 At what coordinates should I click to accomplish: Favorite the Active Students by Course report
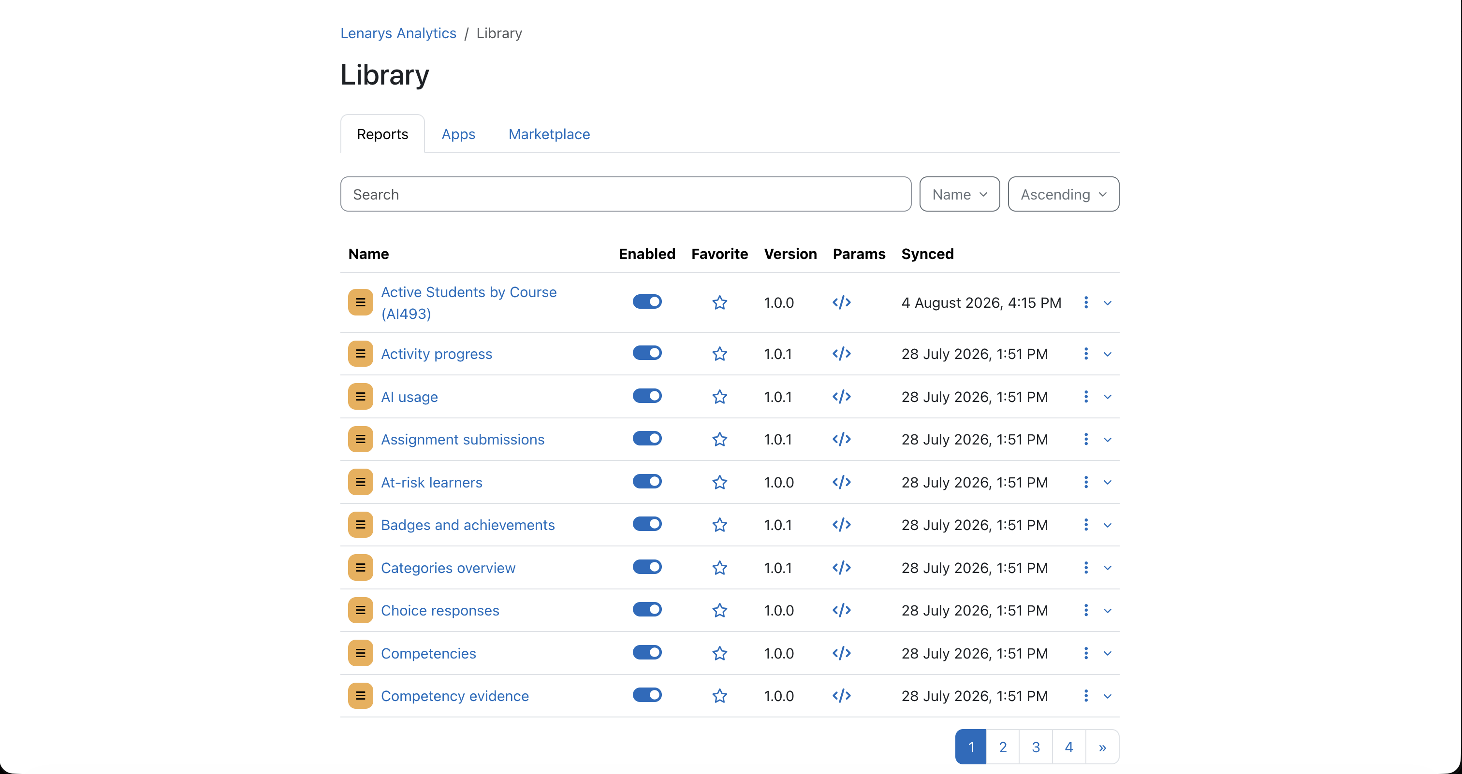point(720,302)
